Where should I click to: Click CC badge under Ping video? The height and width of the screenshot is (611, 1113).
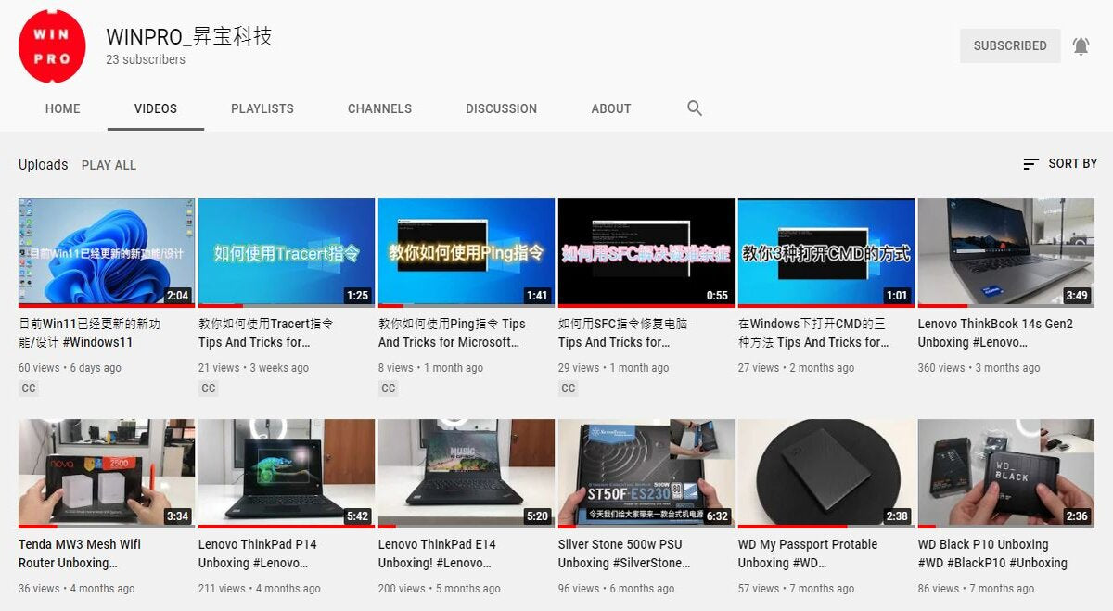[389, 388]
